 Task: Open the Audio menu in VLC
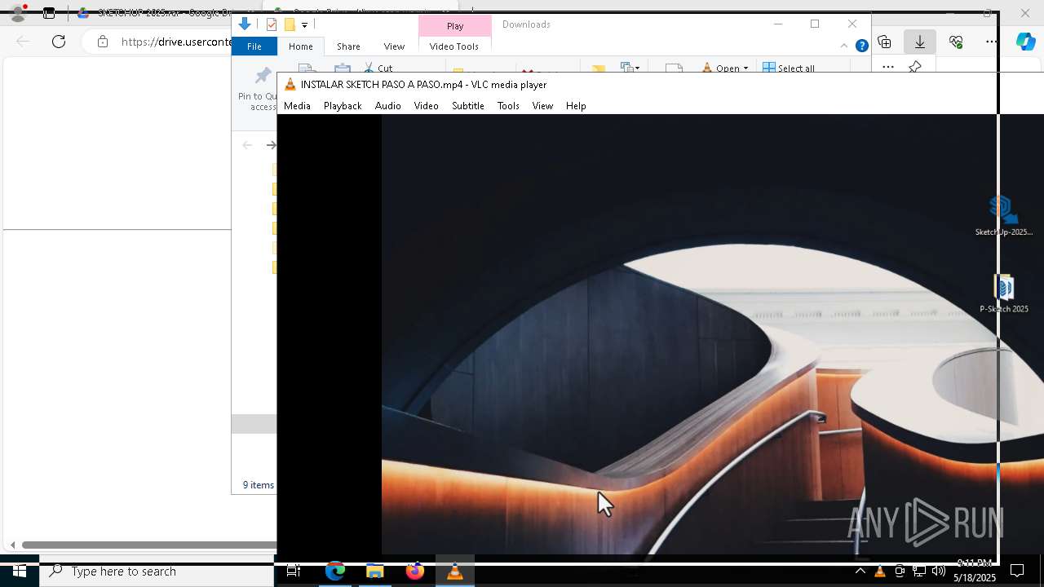pos(387,106)
